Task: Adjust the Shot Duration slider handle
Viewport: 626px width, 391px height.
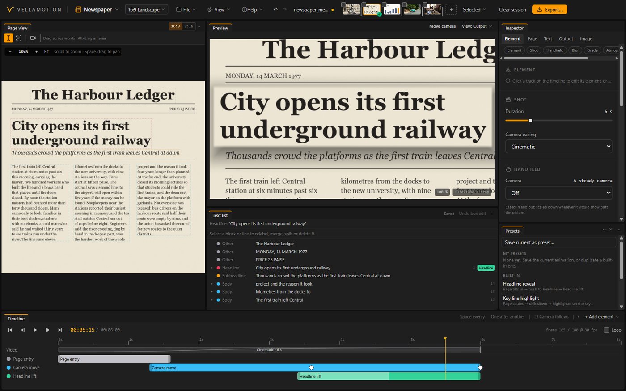Action: click(x=530, y=120)
